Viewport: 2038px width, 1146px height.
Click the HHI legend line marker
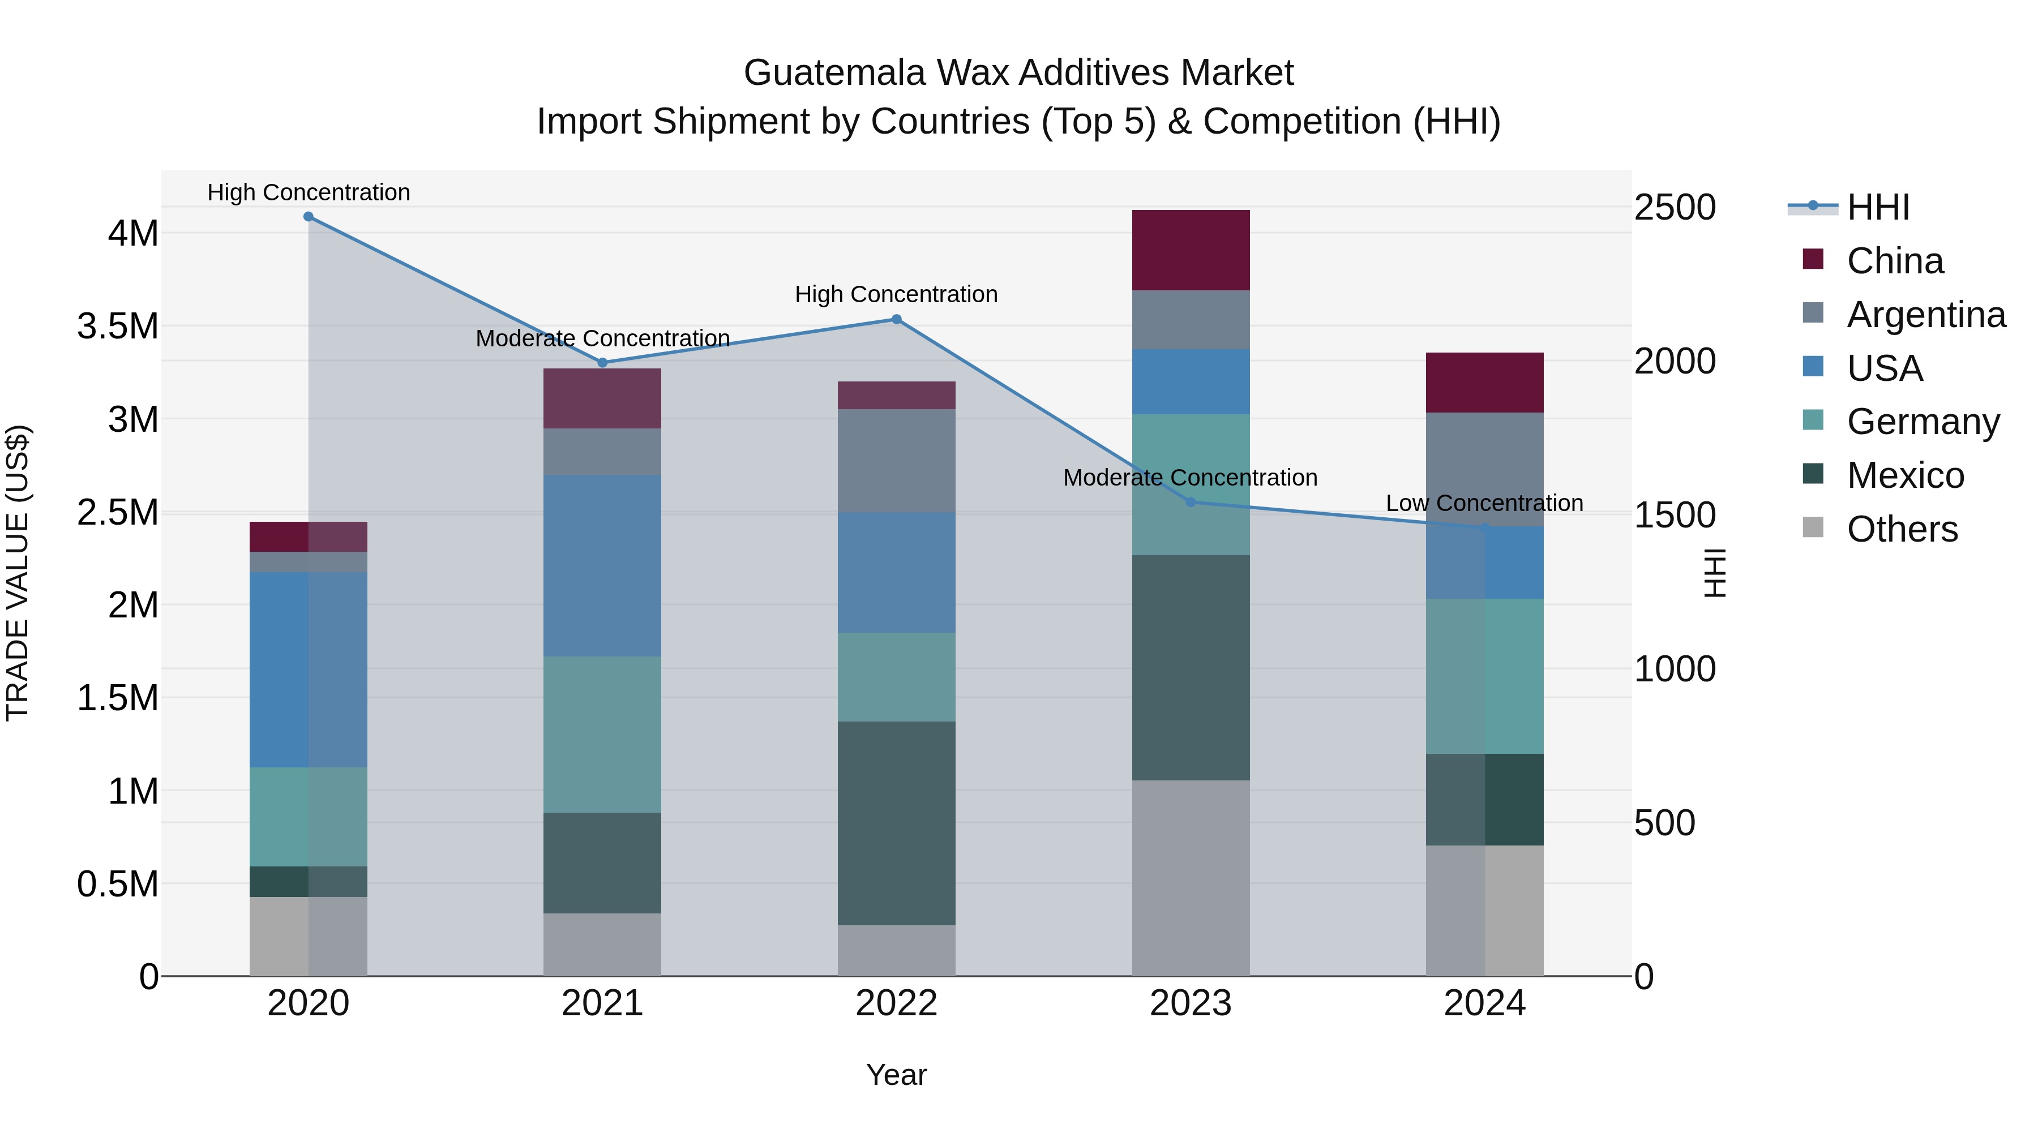(1813, 207)
